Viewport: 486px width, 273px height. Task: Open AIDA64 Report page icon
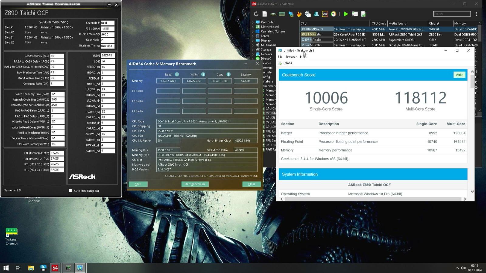point(265,14)
